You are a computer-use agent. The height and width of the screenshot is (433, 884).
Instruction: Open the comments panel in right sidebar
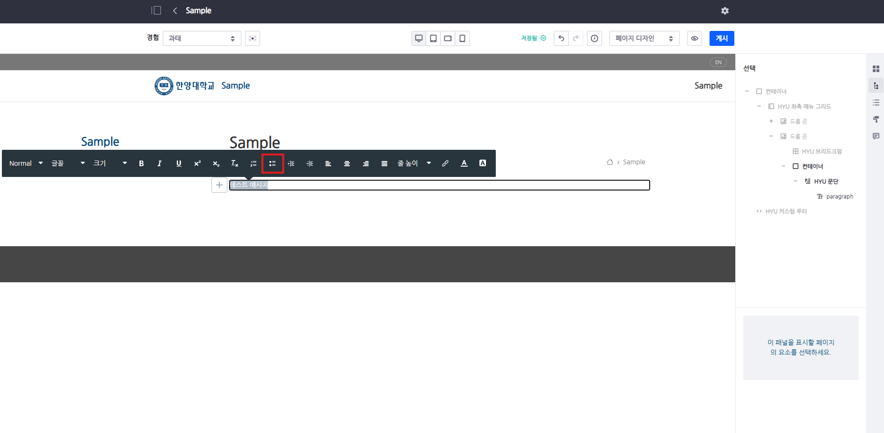pos(876,136)
